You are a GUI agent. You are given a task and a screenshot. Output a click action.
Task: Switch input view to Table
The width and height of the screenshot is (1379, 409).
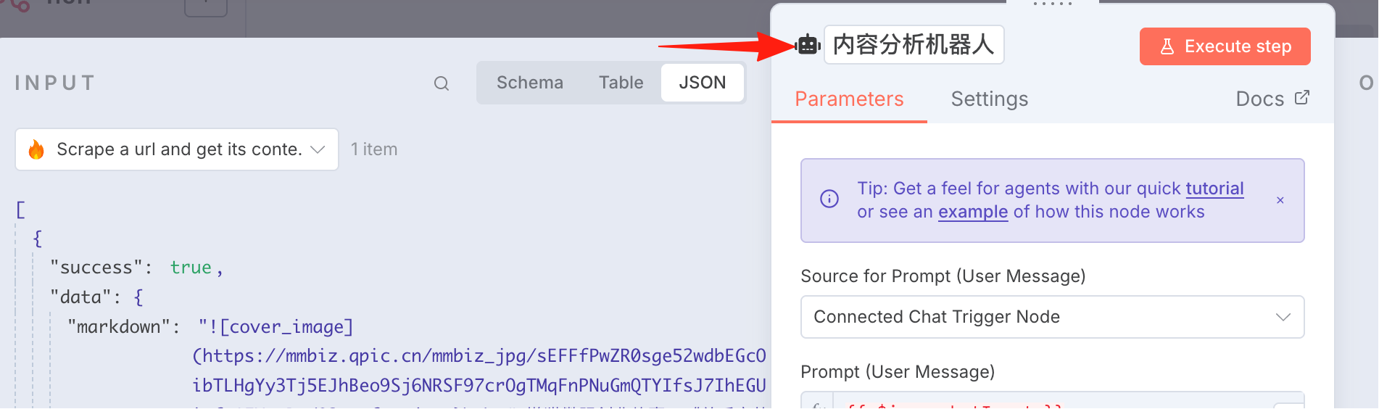point(621,83)
